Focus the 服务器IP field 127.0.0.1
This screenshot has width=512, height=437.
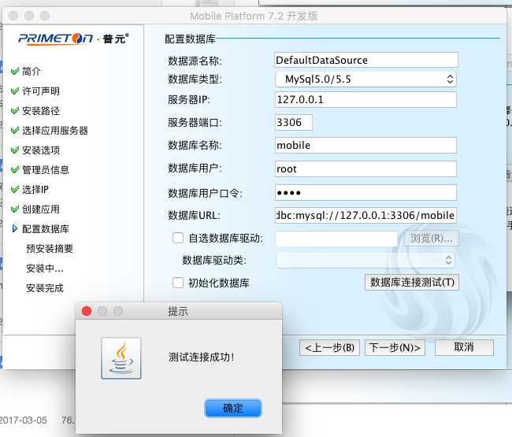(x=365, y=99)
